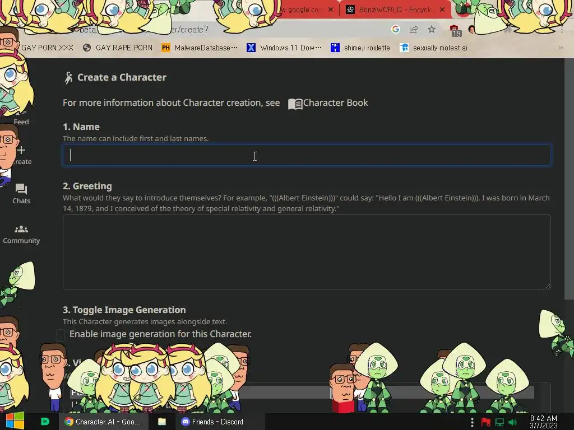This screenshot has width=574, height=430.
Task: Open the Windows Start button
Action: [15, 421]
